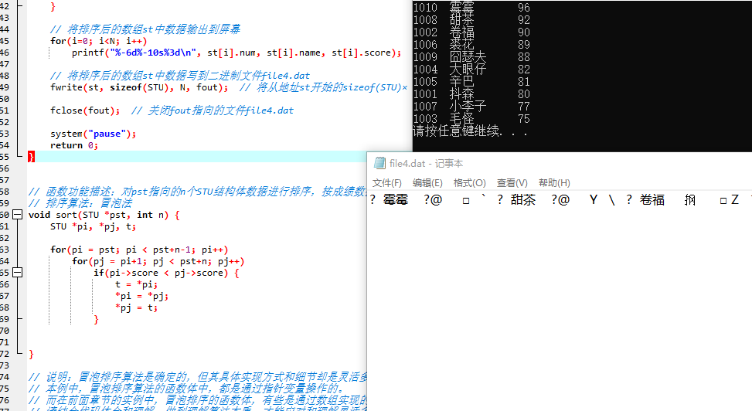Click the for(i=0; i<N; i++) line
Screen dimensions: 752x411
tap(98, 41)
